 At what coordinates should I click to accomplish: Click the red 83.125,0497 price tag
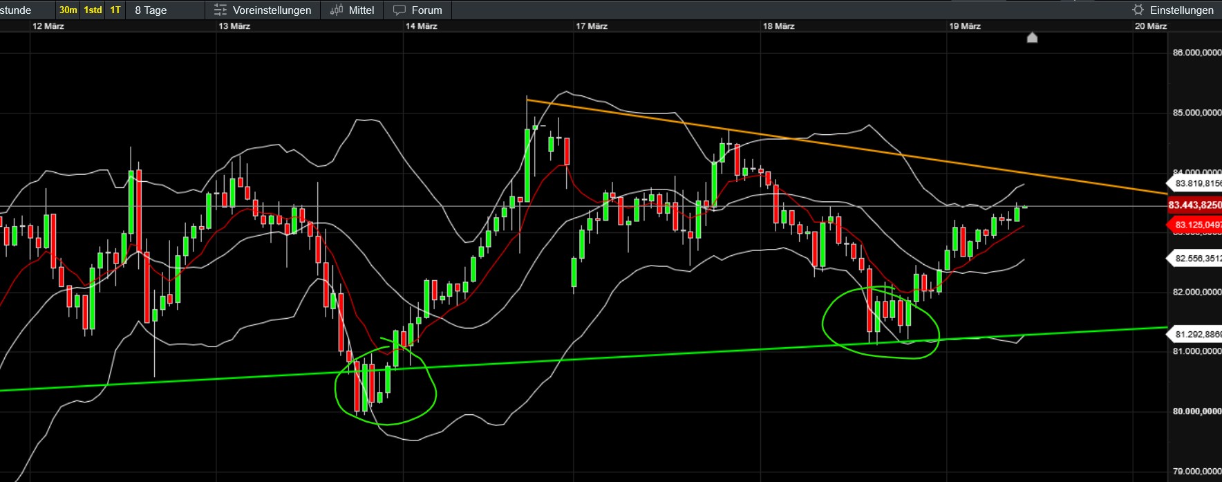pos(1194,225)
